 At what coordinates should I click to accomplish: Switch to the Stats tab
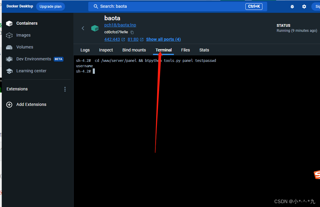[x=204, y=50]
